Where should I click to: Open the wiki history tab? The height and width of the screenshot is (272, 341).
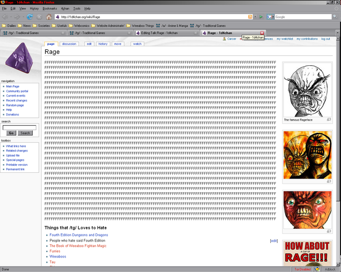coord(103,44)
